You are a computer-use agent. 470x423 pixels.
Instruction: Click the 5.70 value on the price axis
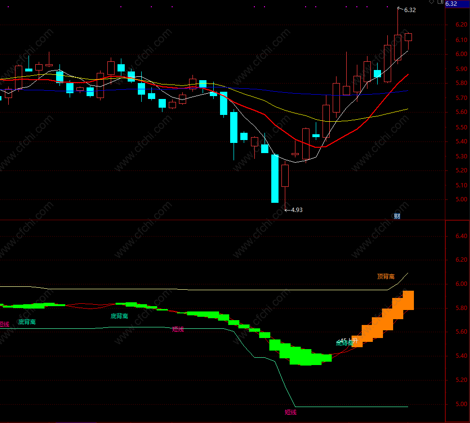tap(461, 98)
